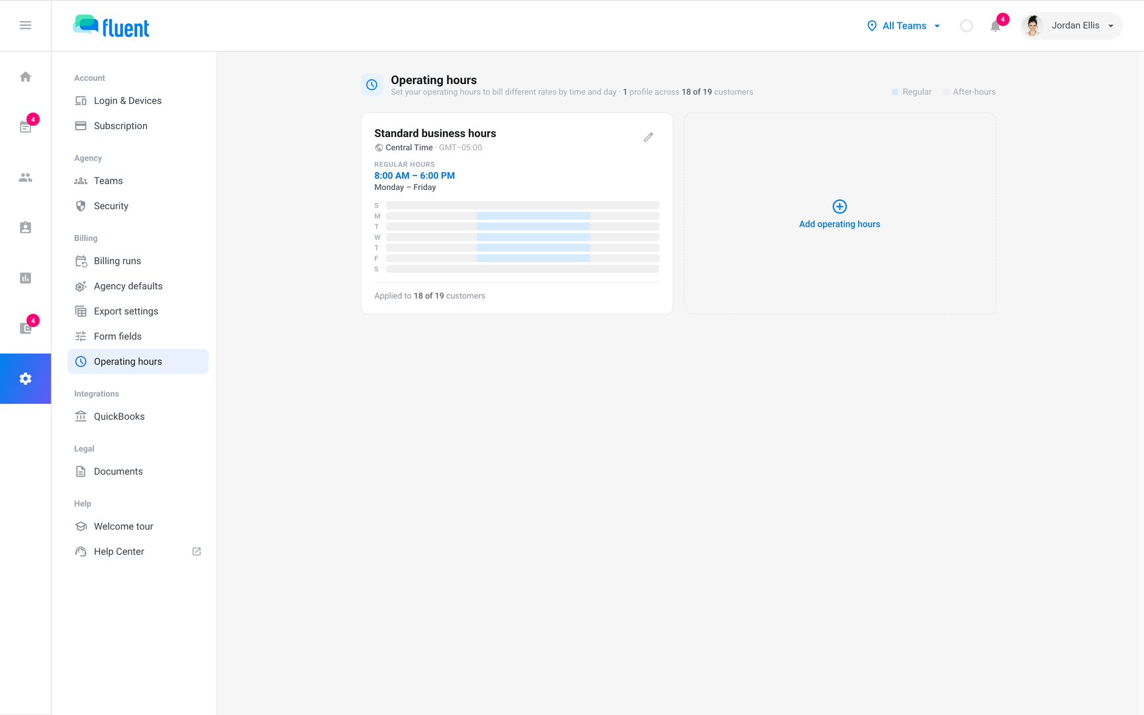This screenshot has width=1144, height=715.
Task: Click Applied to 18 of 19 customers
Action: coord(430,296)
